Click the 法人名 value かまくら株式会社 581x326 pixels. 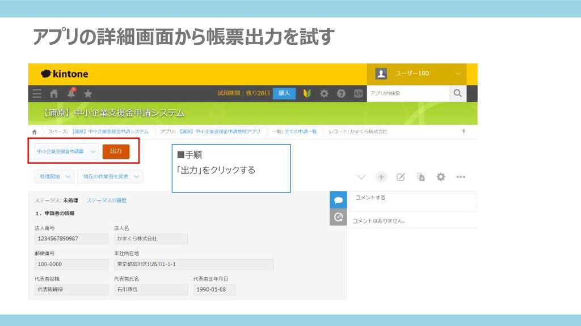[x=151, y=239]
